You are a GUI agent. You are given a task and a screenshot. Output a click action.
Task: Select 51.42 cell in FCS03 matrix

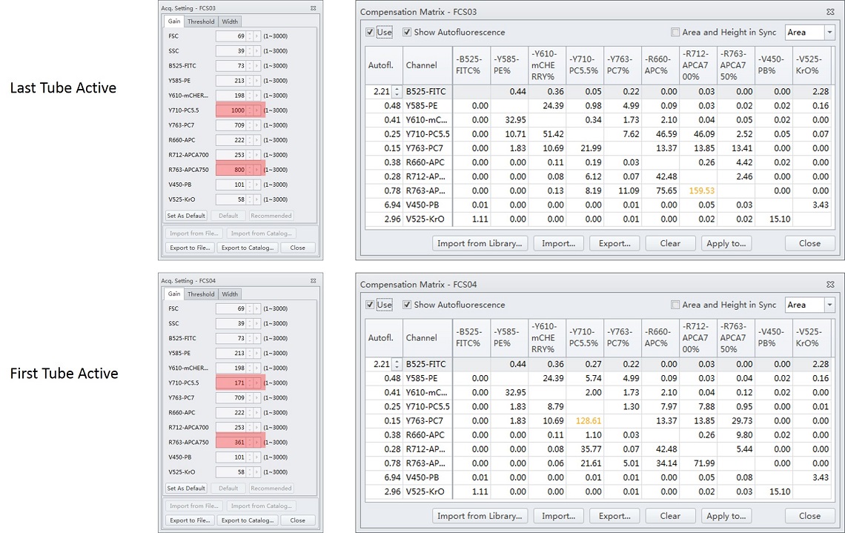[x=547, y=134]
